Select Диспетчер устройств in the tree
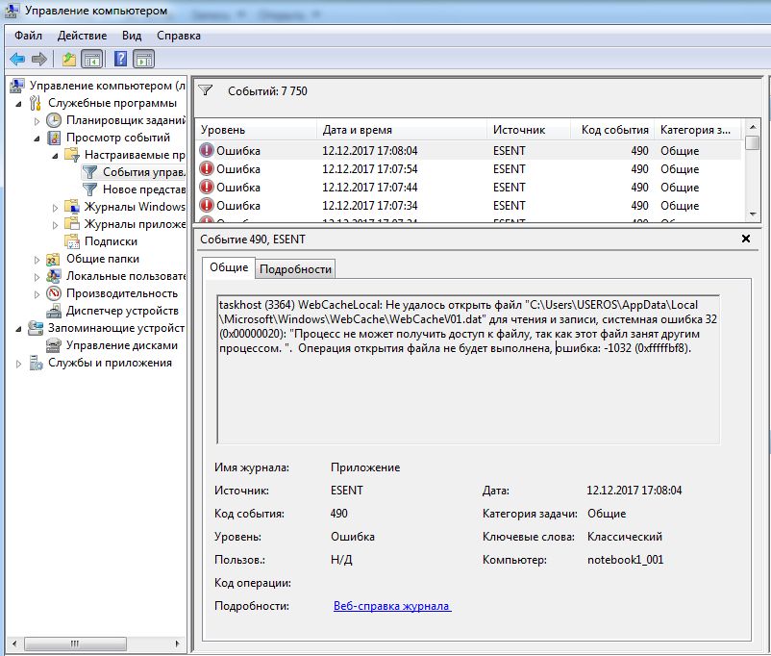 [x=122, y=311]
